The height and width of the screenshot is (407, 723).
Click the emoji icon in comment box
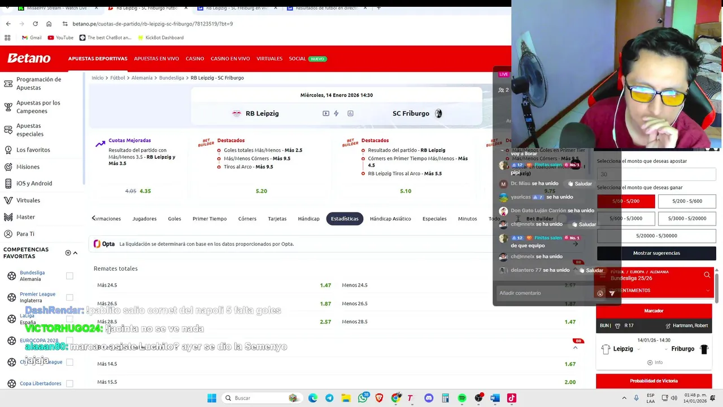click(600, 293)
